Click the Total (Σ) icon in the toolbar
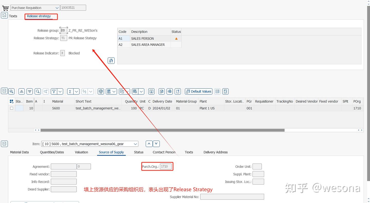Image resolution: width=370 pixels, height=203 pixels. click(70, 91)
